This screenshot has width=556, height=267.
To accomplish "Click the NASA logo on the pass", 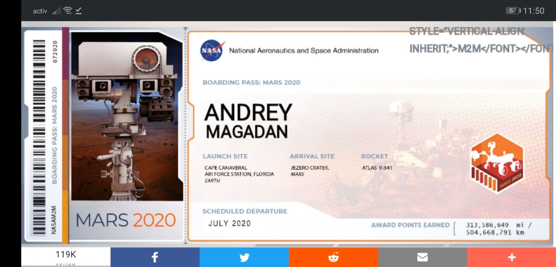I will pos(212,50).
